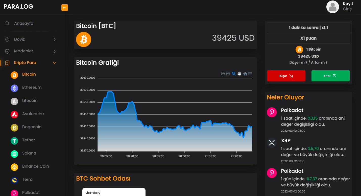Click the Binance Coin icon
The image size is (361, 196).
coord(14,167)
